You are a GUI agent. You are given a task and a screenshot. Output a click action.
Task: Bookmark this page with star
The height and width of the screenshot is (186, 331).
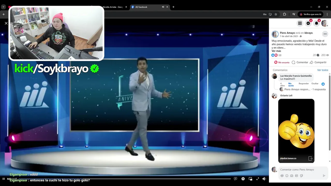pos(276,14)
